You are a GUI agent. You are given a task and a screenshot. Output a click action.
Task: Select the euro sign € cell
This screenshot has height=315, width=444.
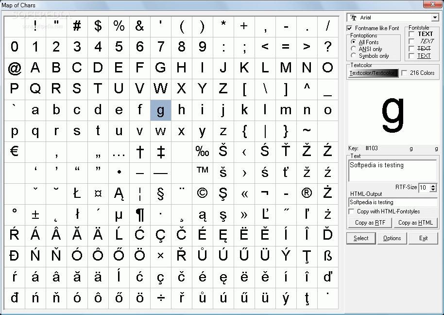click(x=15, y=152)
